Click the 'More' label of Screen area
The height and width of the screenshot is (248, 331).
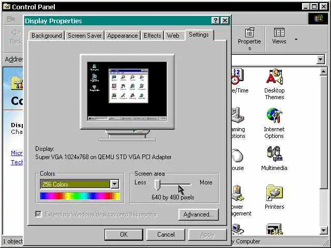(206, 182)
